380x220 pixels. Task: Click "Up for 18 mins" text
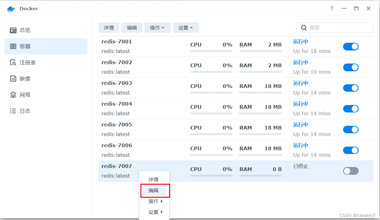point(312,51)
